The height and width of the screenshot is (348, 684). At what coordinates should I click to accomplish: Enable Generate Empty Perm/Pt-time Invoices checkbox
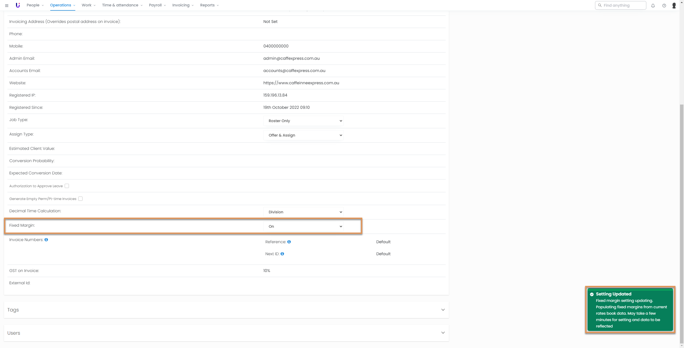pos(80,199)
